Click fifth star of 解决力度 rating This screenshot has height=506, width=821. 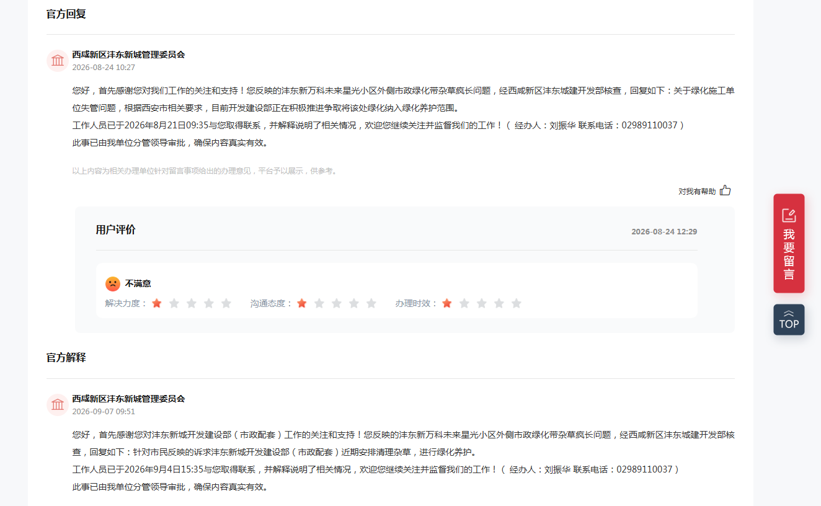[x=226, y=303]
